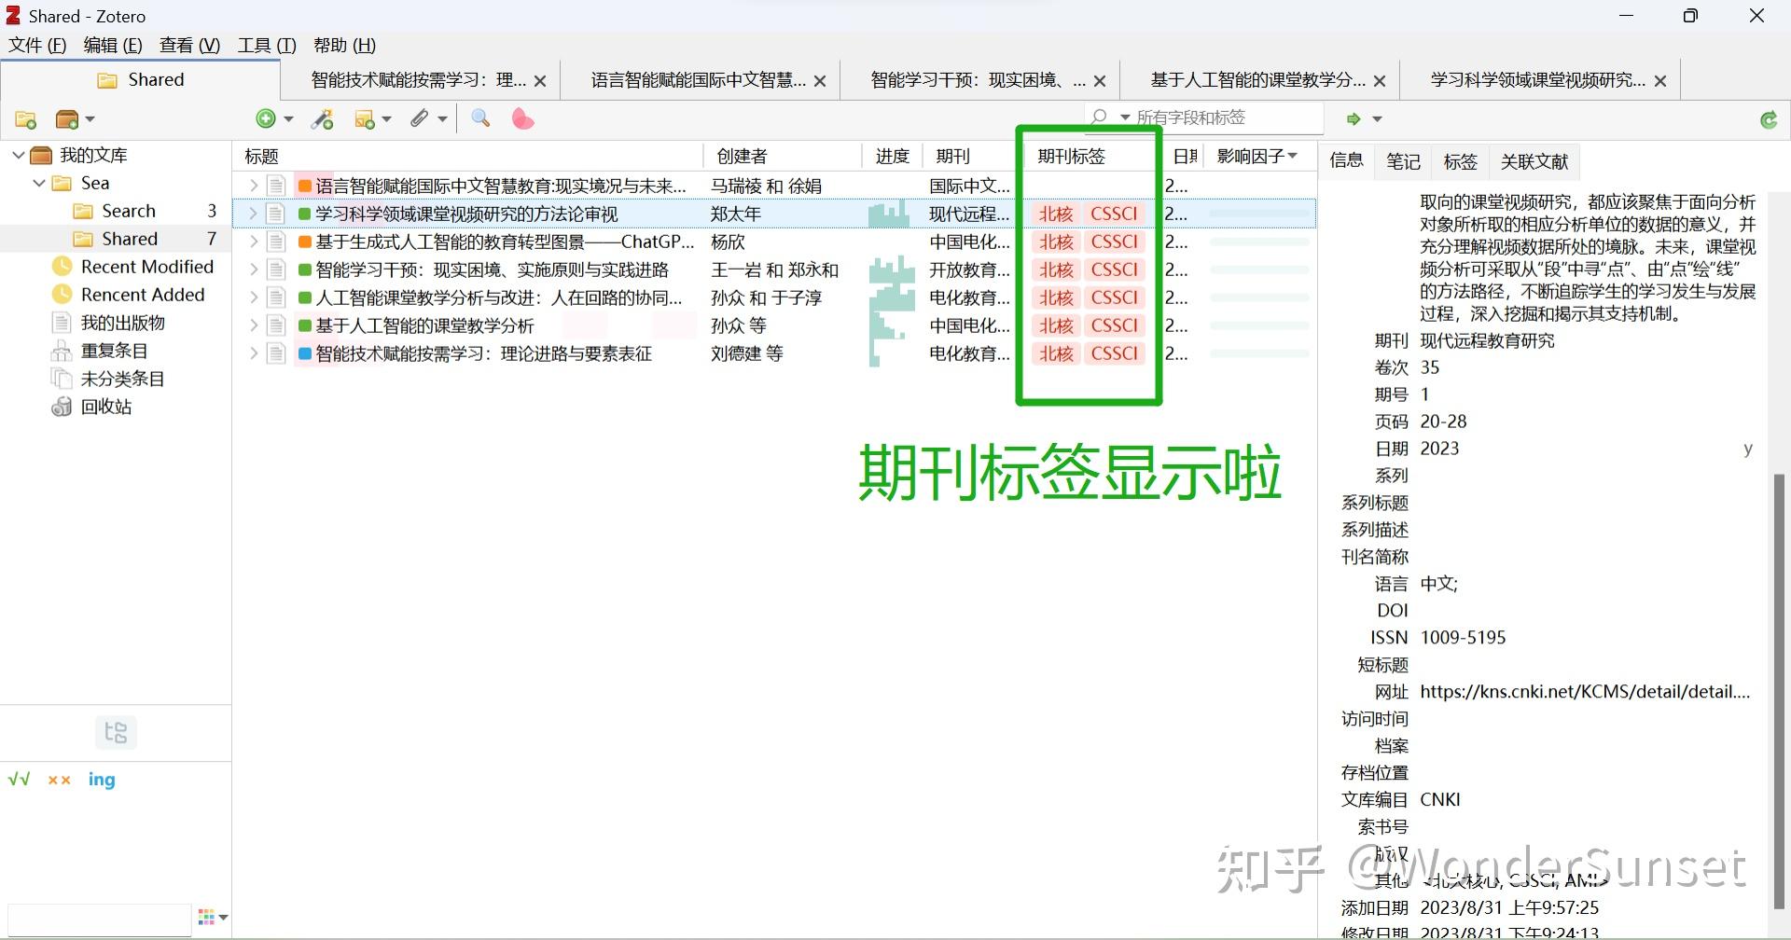Open dropdown arrow next to attachment paperclip
Screen dimensions: 1791x940
[x=442, y=119]
